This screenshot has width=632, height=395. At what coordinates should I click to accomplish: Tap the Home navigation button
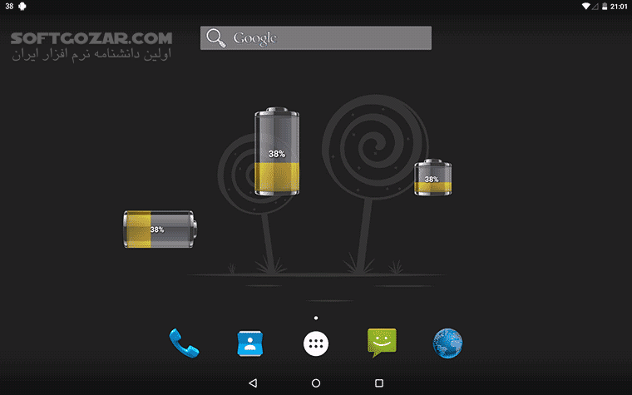point(316,383)
